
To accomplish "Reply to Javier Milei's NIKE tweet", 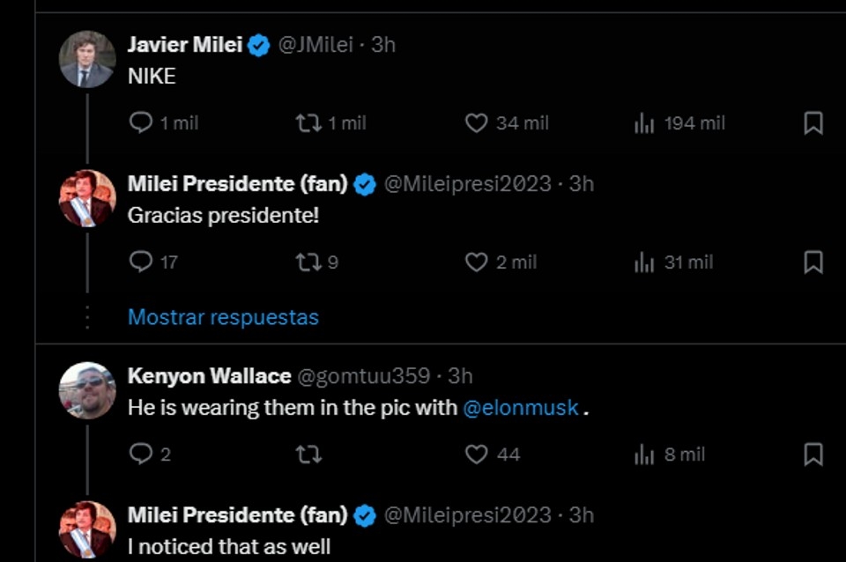I will click(141, 122).
